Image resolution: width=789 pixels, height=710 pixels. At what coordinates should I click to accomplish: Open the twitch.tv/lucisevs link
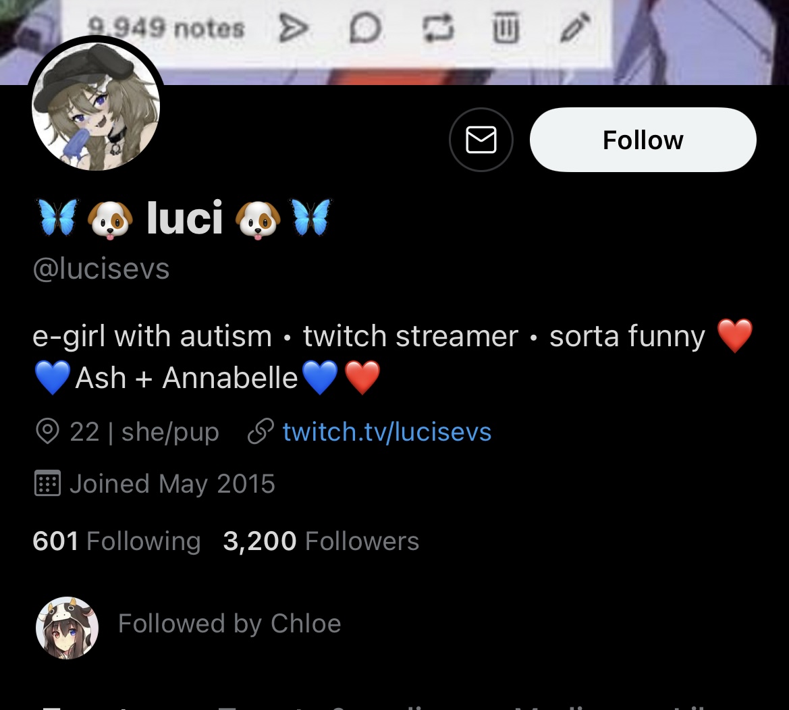click(x=387, y=432)
